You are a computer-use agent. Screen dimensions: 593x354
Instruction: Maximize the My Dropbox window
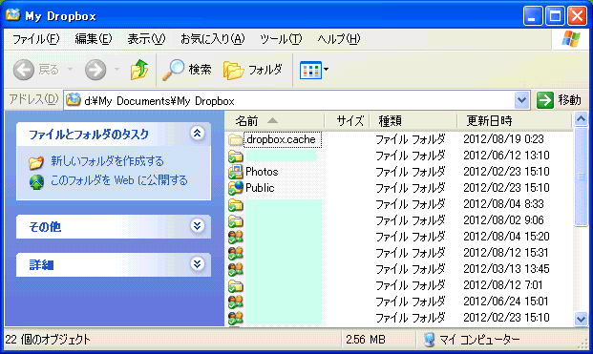[555, 16]
